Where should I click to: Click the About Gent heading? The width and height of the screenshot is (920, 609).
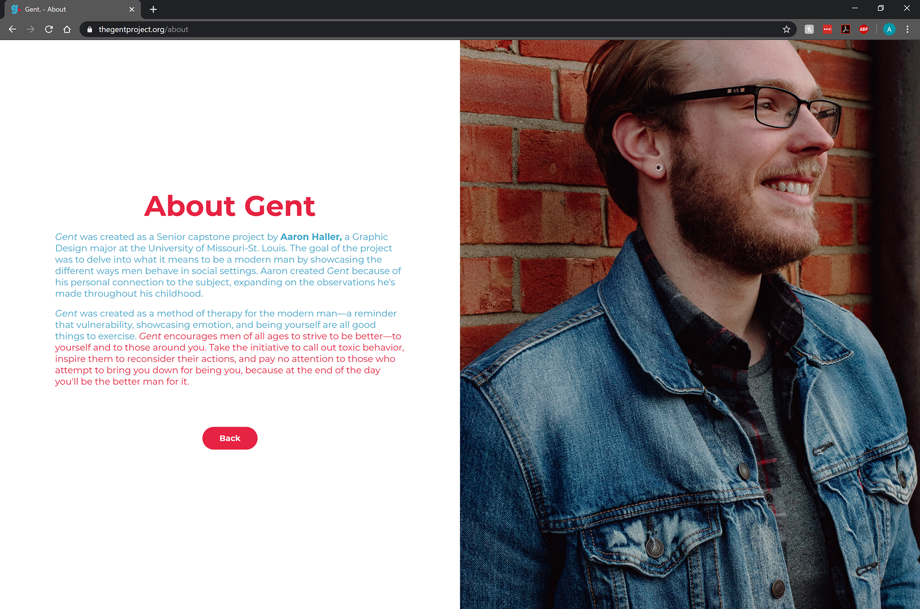click(230, 206)
